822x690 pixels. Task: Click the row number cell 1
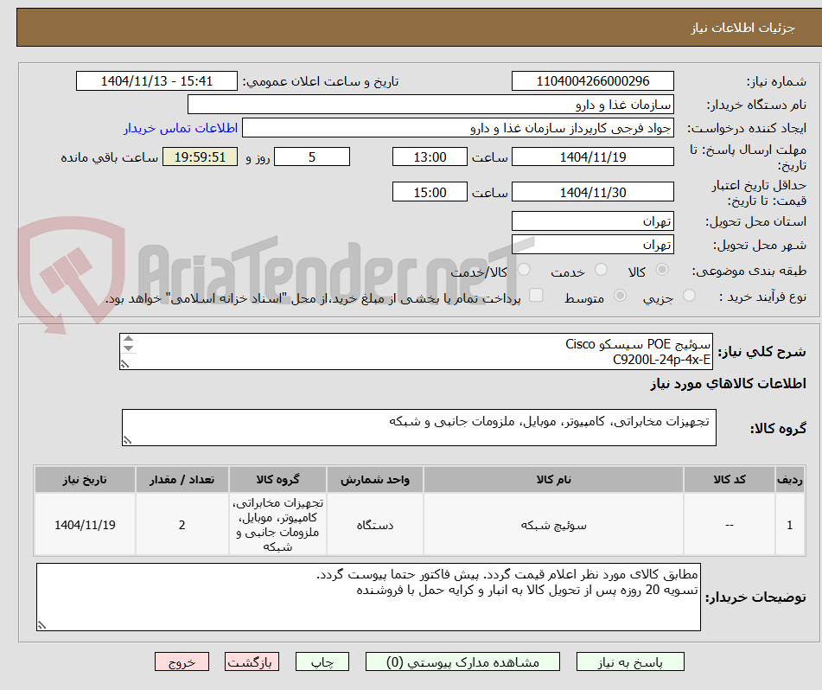coord(790,524)
